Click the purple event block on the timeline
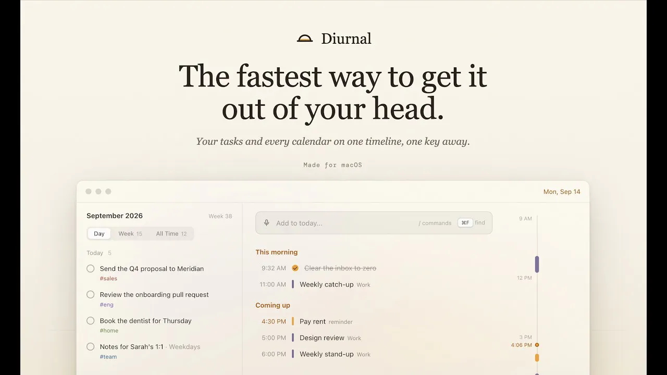Screen dimensions: 667x375 point(537,264)
